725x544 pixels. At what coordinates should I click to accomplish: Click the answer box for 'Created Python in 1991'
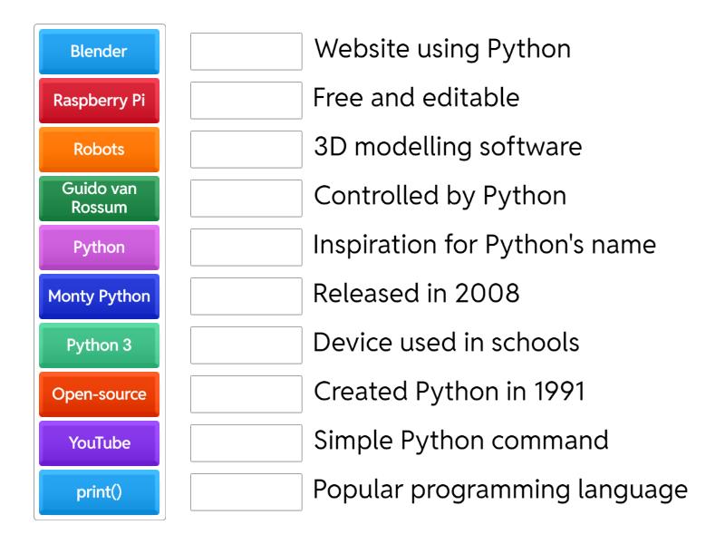pyautogui.click(x=246, y=394)
